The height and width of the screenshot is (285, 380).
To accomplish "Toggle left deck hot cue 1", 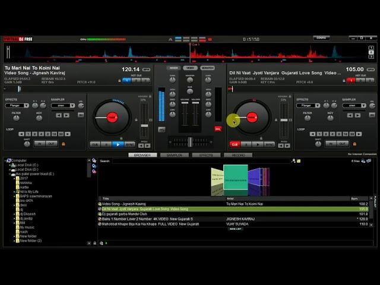I will (126, 80).
